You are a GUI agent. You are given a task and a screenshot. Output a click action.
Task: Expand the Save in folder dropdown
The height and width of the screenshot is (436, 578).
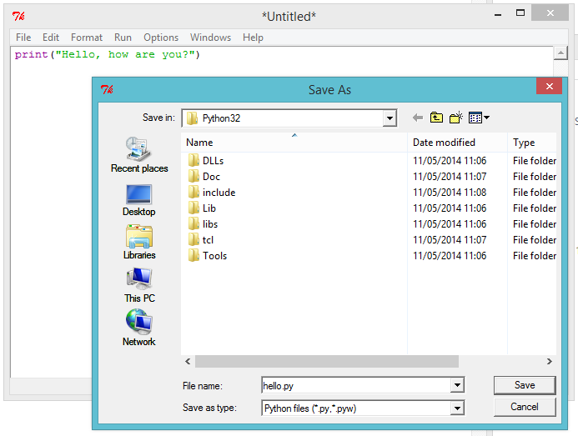point(390,118)
